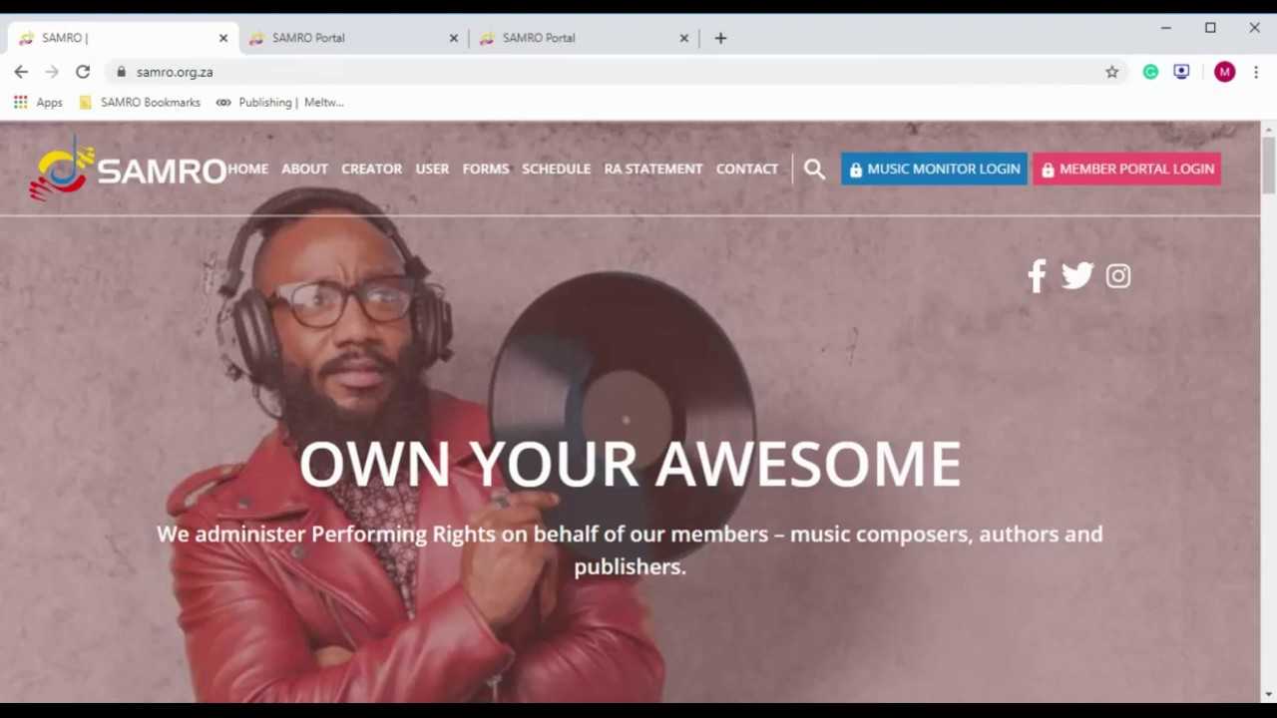Open Chrome three-dot menu
The image size is (1277, 718).
(x=1256, y=72)
